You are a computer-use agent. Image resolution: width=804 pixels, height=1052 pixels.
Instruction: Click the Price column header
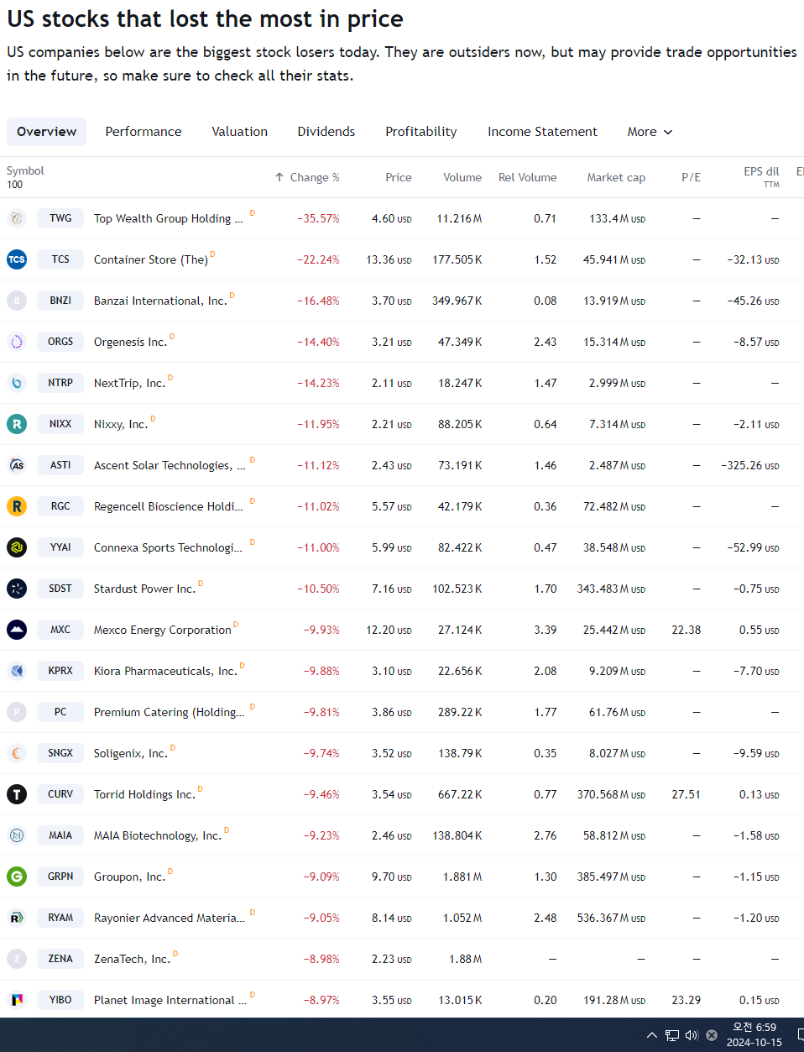coord(399,177)
